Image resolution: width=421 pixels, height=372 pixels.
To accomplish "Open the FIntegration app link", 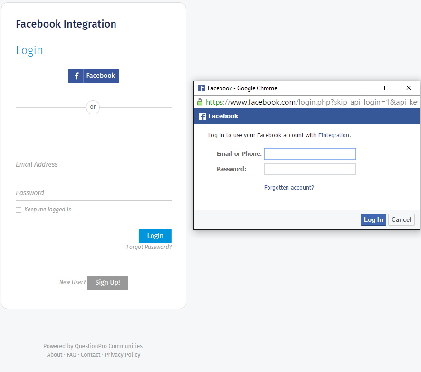I will click(x=334, y=135).
